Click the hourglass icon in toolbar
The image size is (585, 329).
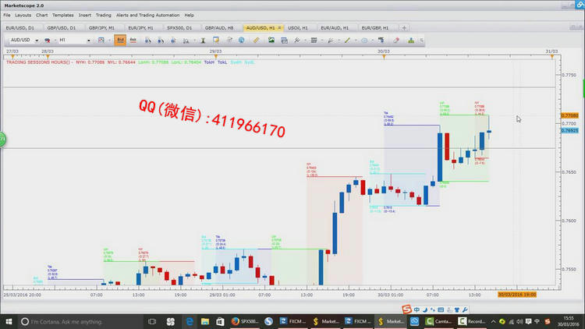[203, 41]
